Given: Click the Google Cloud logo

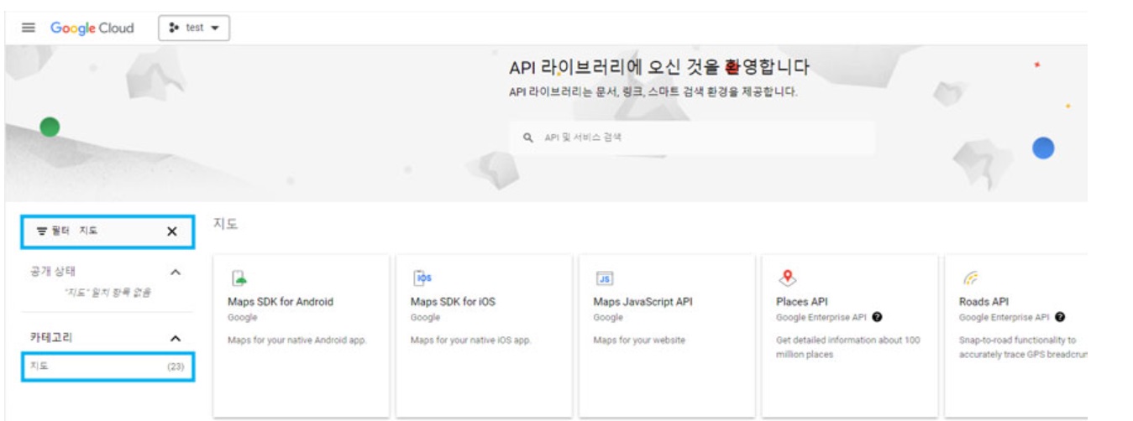Looking at the screenshot, I should click(x=92, y=28).
